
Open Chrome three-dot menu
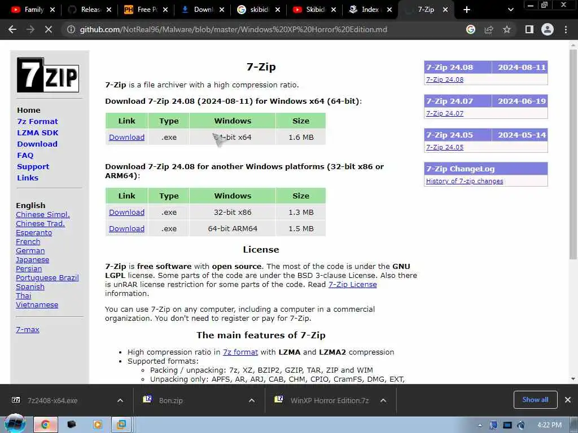point(566,29)
